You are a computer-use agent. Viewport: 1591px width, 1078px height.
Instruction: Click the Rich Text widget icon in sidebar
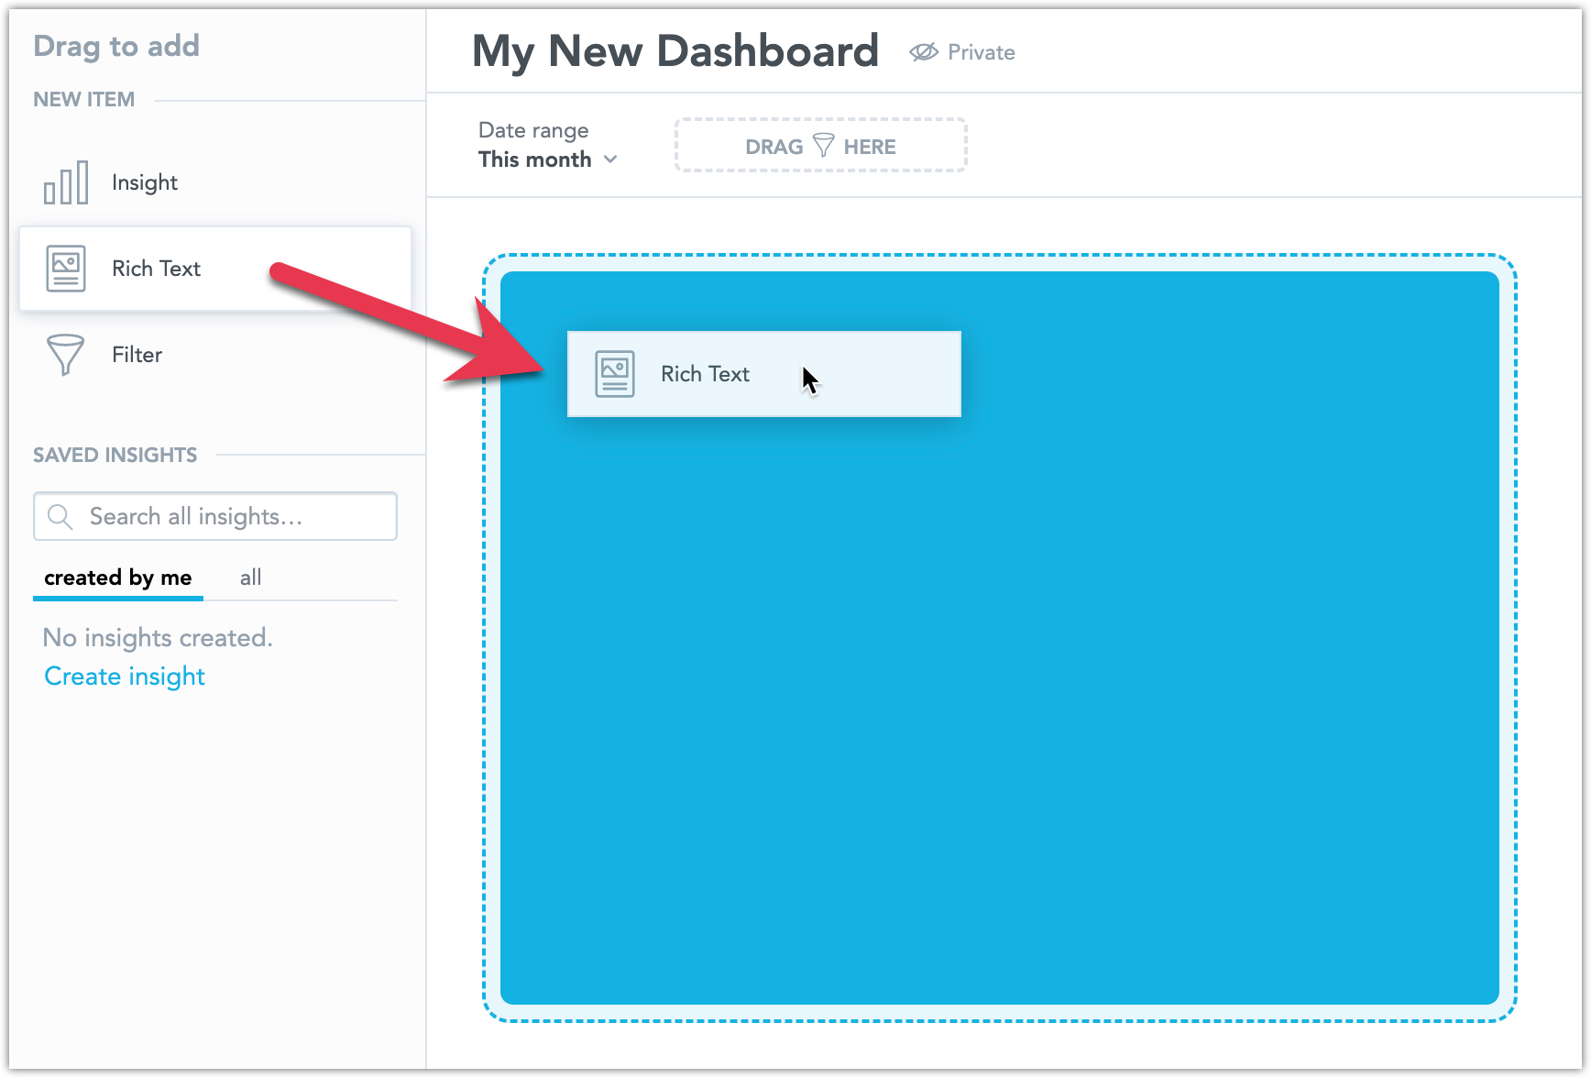(x=65, y=269)
